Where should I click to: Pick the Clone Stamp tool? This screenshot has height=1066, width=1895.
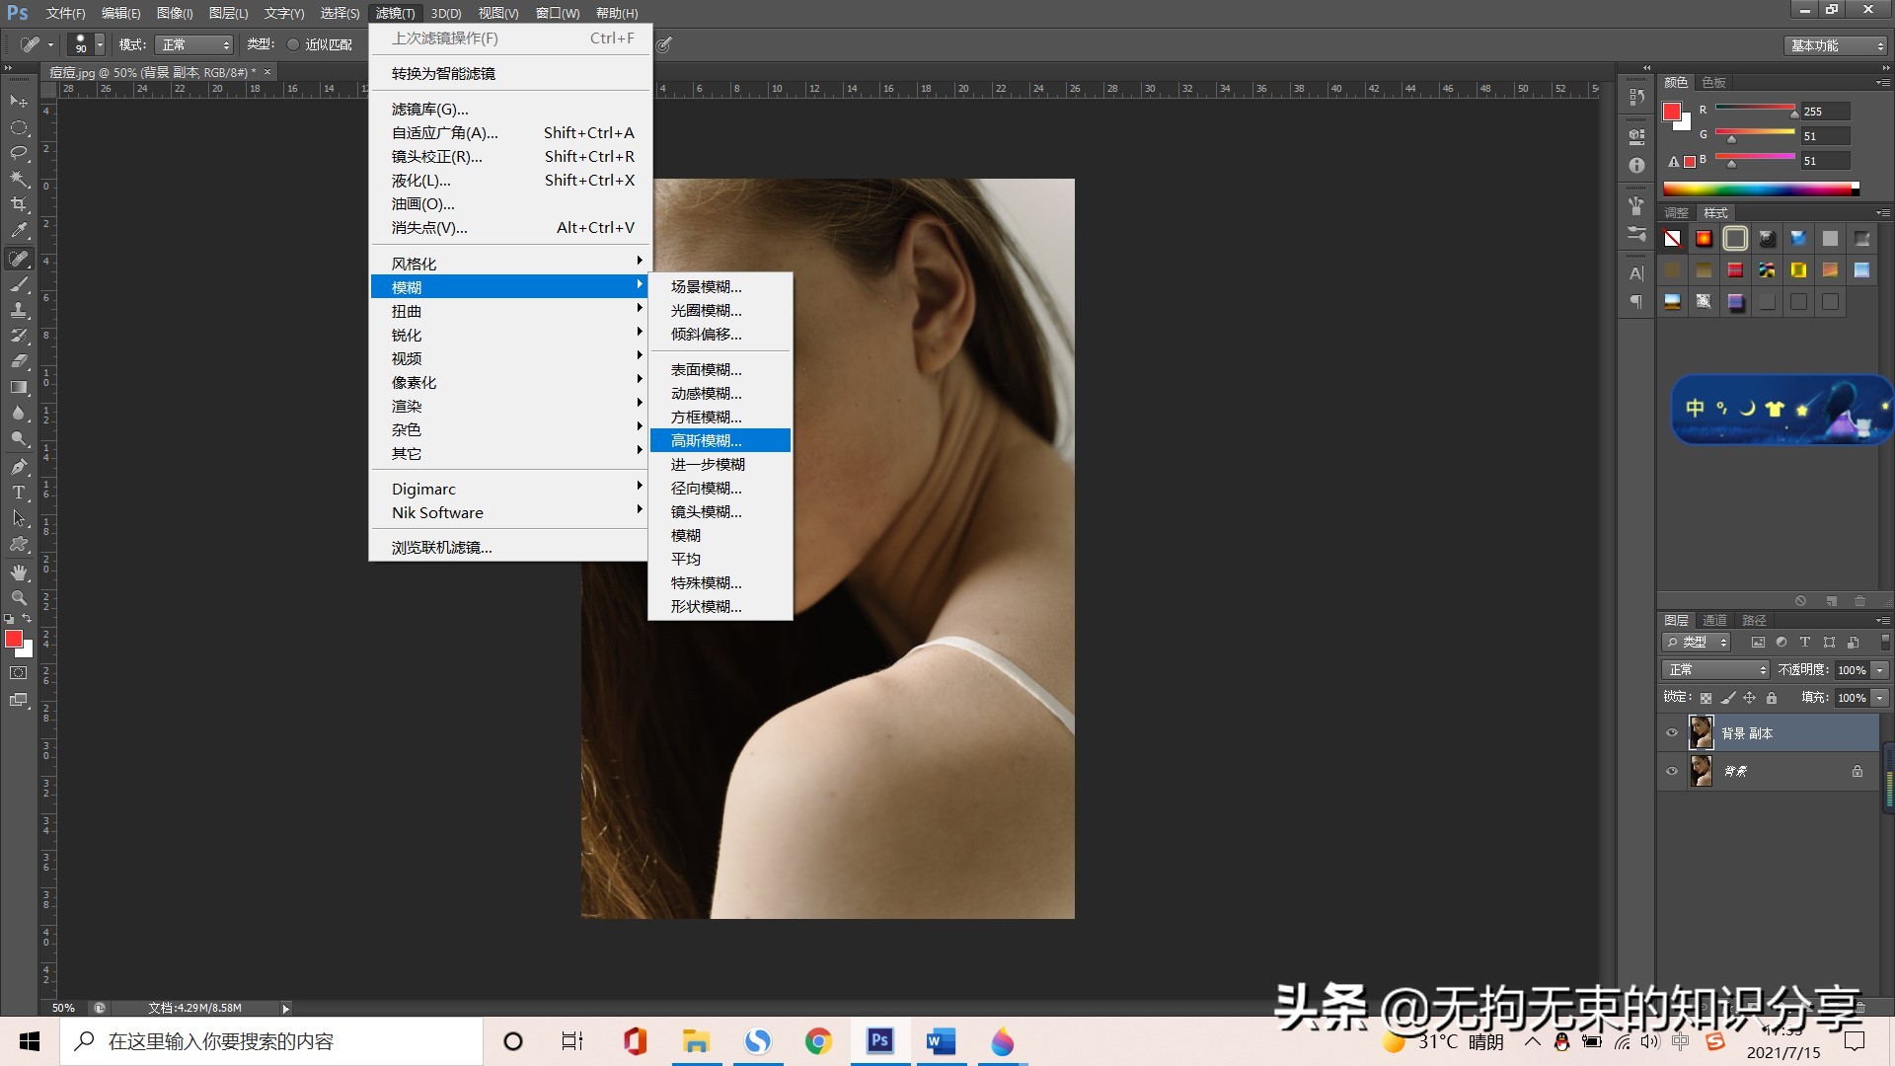coord(18,310)
